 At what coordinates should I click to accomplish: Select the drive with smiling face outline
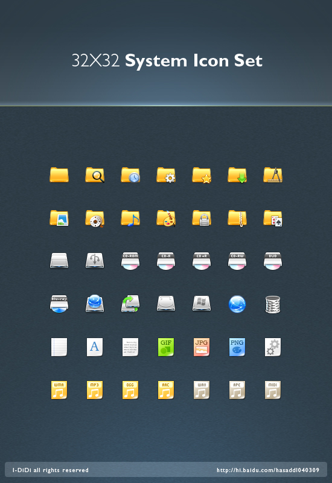click(x=166, y=304)
